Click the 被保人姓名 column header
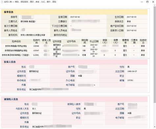The image size is (156, 129). [x=46, y=41]
